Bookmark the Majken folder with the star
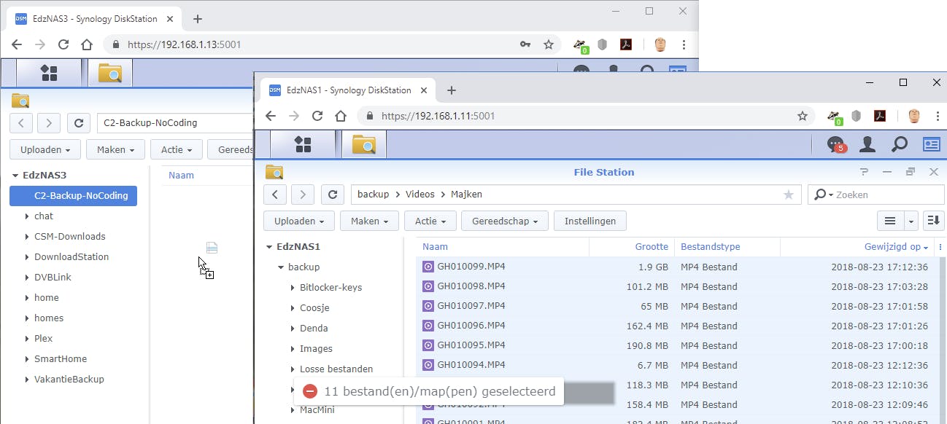 coord(788,195)
